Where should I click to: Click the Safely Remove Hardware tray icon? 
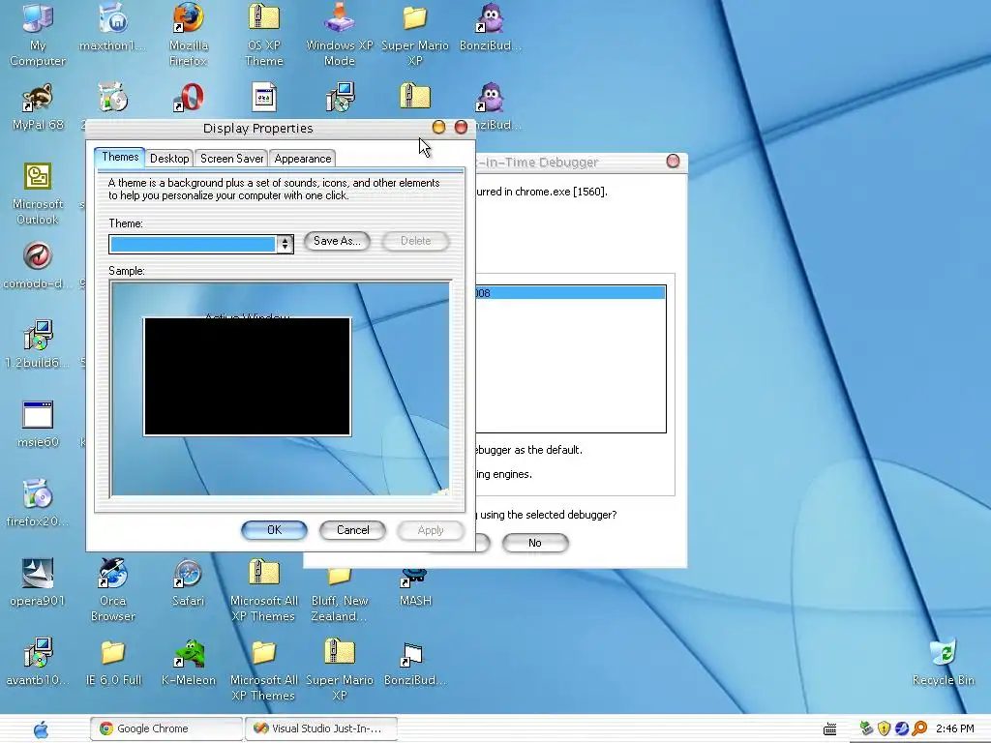[x=866, y=728]
